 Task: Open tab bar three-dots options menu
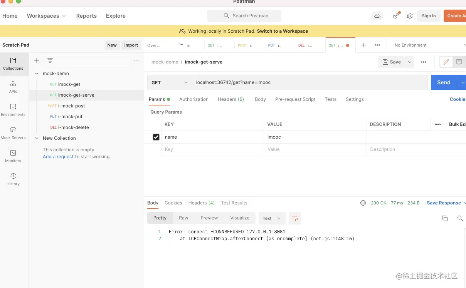coord(377,45)
